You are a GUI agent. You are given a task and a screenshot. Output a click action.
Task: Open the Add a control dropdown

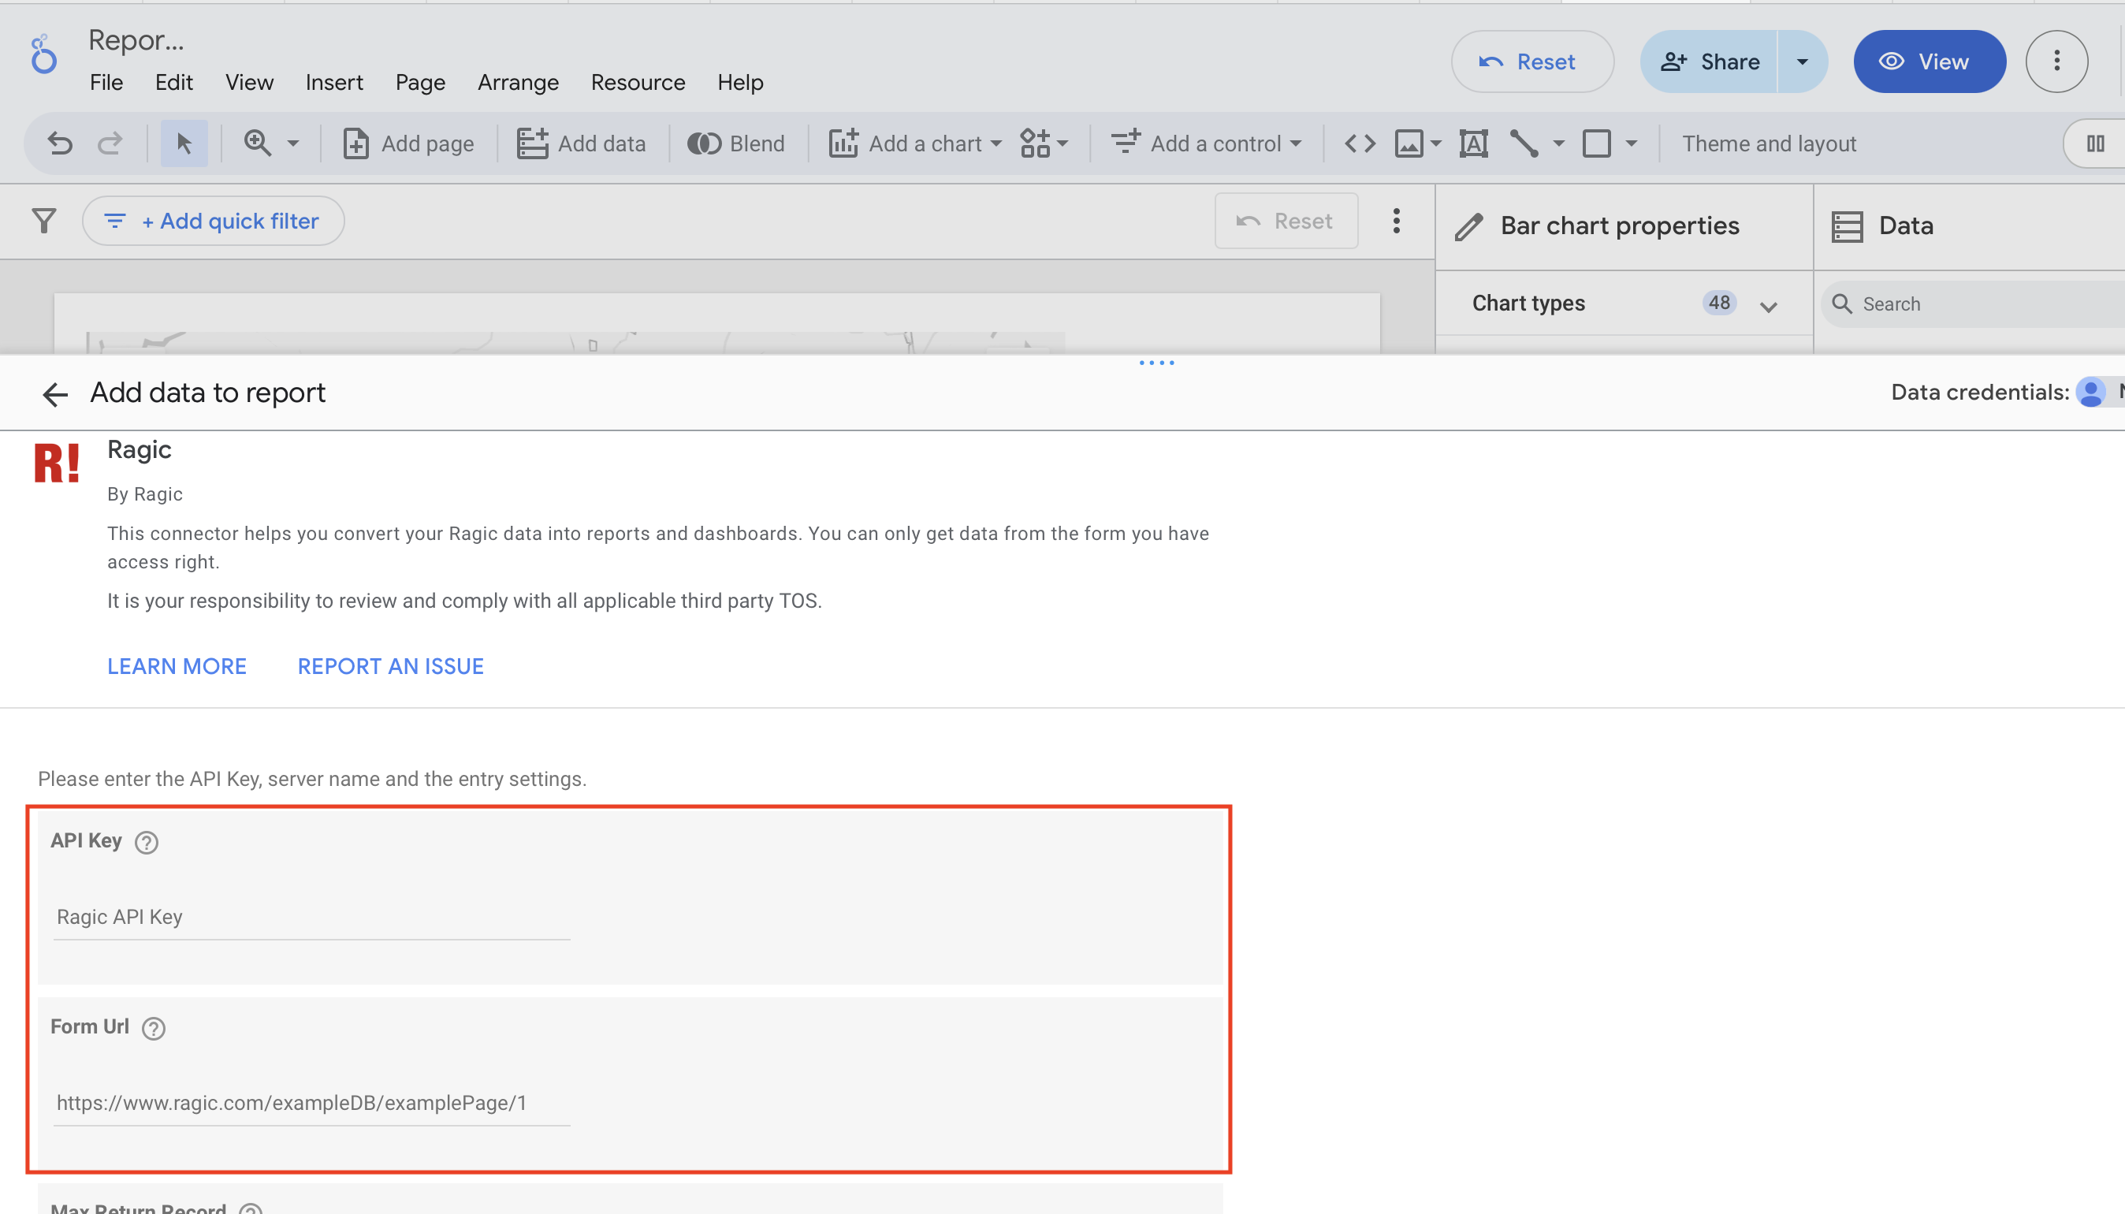point(1206,143)
